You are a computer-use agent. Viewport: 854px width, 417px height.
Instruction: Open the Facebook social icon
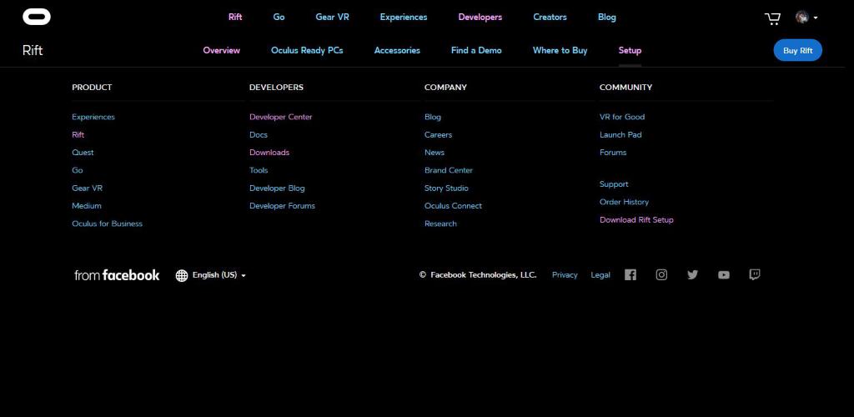point(630,275)
